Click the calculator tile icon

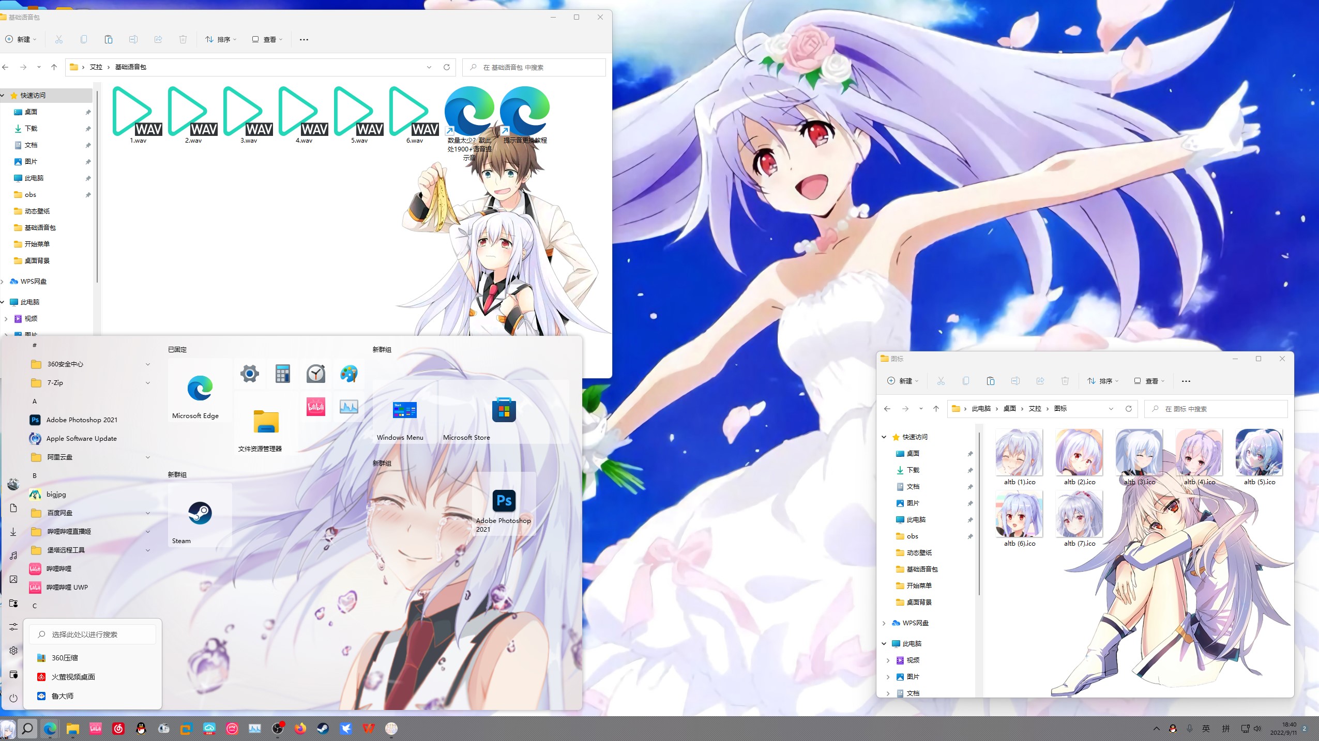(x=282, y=374)
